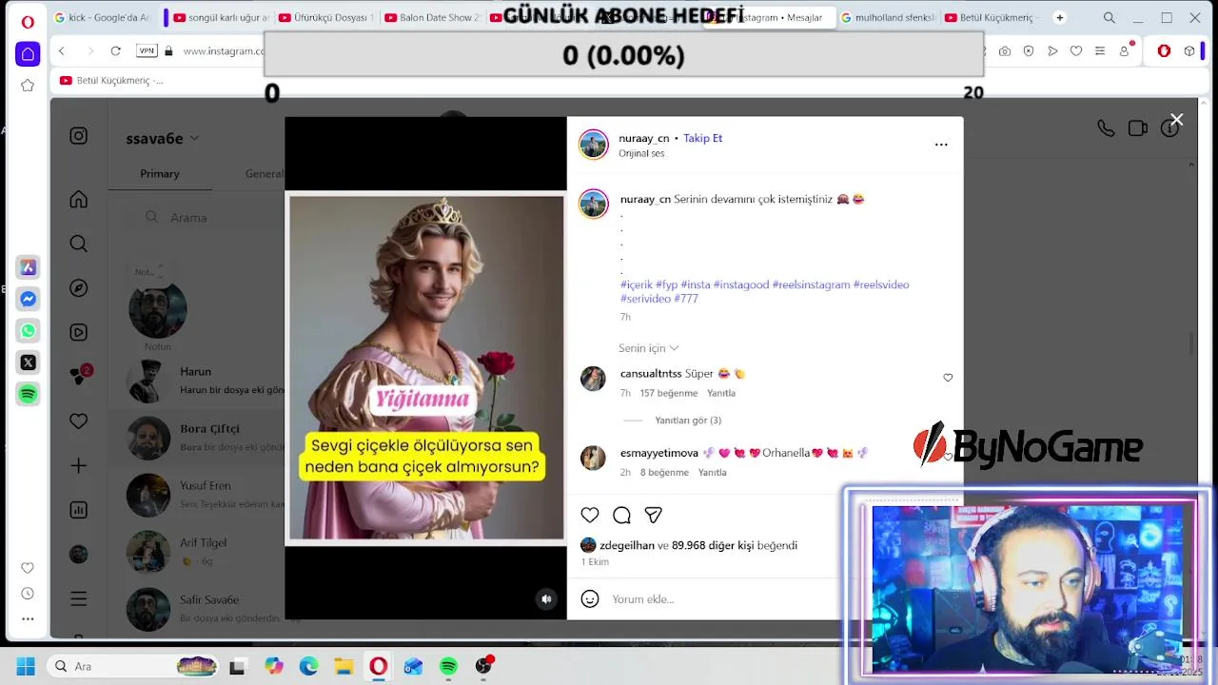
Task: Like the cansualtntss comment
Action: pyautogui.click(x=948, y=378)
